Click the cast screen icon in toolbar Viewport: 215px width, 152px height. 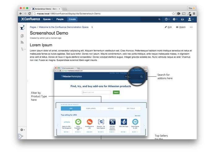(184, 14)
